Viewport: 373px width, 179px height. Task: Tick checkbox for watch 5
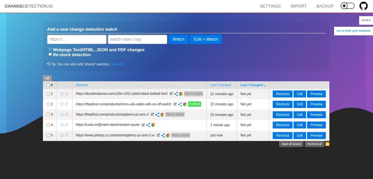coord(48,135)
